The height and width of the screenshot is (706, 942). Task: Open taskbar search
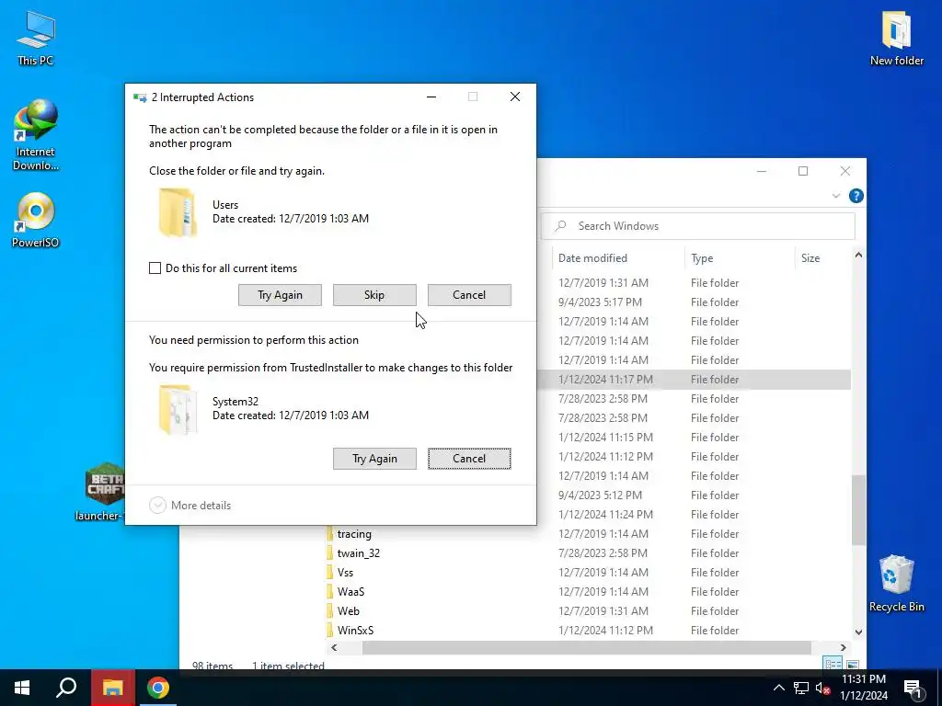[x=66, y=688]
